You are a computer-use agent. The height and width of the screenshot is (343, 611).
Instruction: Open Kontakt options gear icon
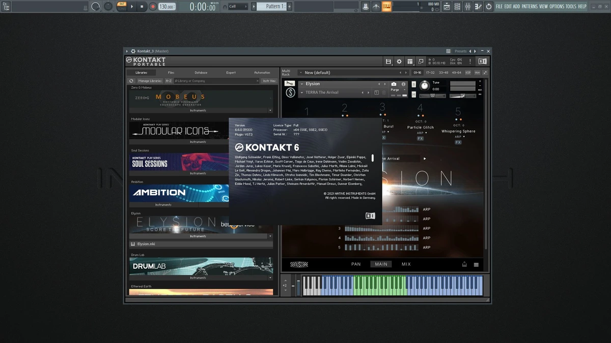tap(399, 61)
